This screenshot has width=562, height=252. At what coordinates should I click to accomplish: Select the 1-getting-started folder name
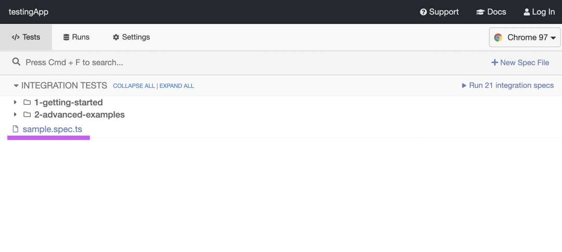[x=69, y=102]
